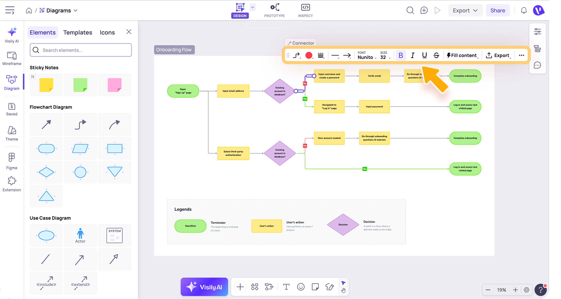Click the Search elements field
The image size is (561, 299).
pyautogui.click(x=81, y=50)
